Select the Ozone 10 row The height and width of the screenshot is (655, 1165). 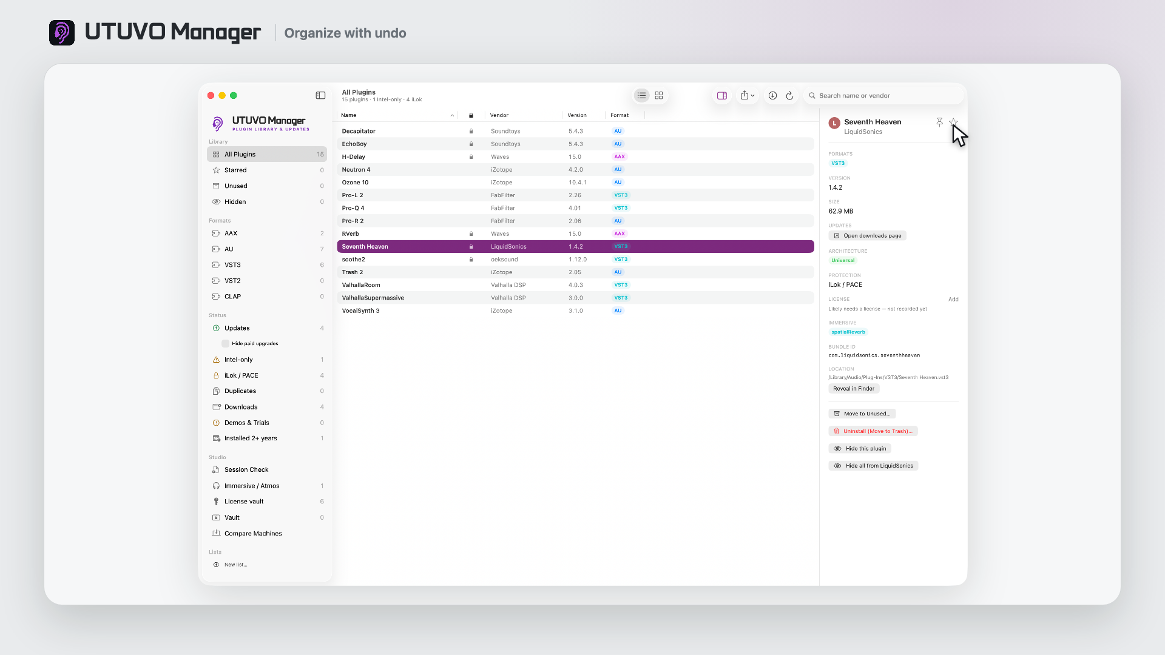click(x=575, y=183)
